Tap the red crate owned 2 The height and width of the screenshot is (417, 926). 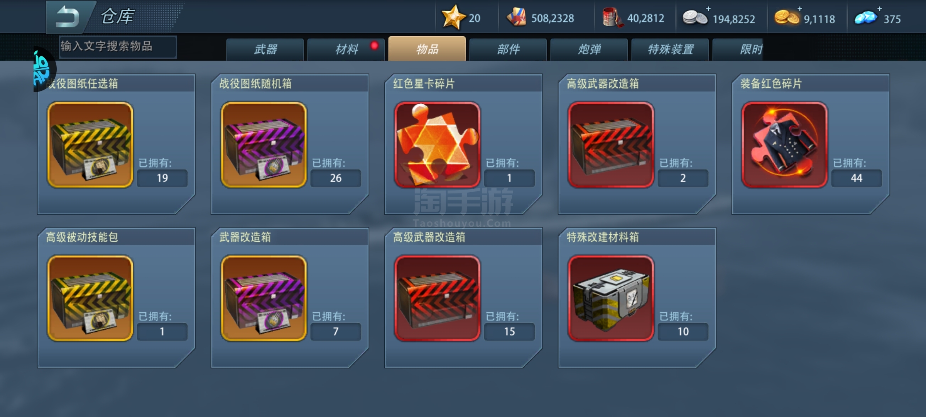click(x=611, y=145)
